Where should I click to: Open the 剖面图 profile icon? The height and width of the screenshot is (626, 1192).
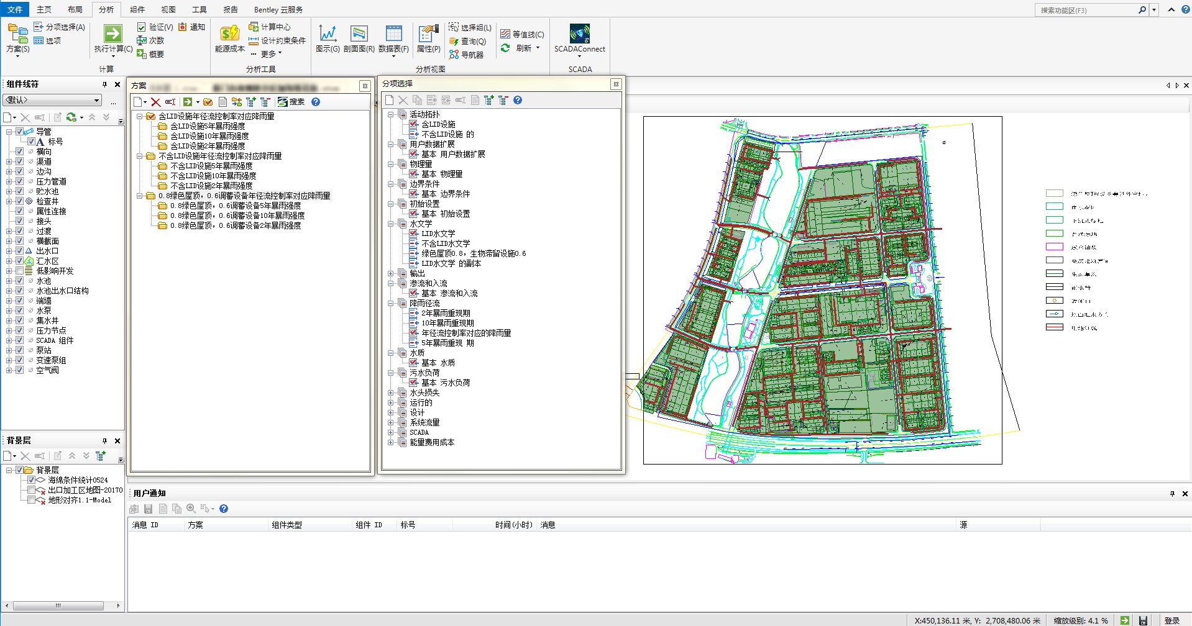coord(359,34)
